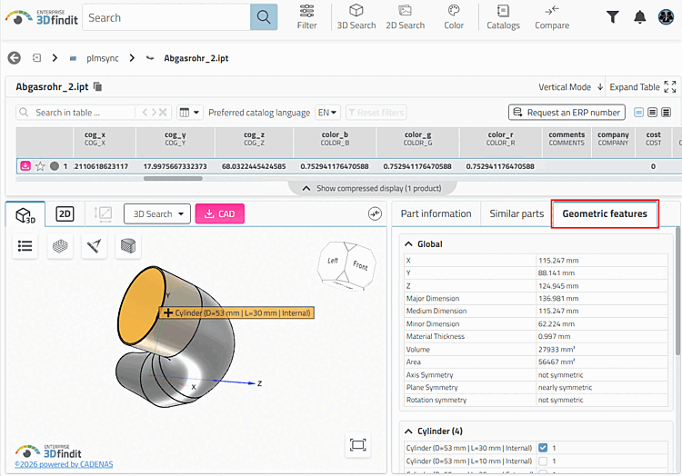Clear the table search with X
This screenshot has height=476, width=682.
click(x=163, y=113)
